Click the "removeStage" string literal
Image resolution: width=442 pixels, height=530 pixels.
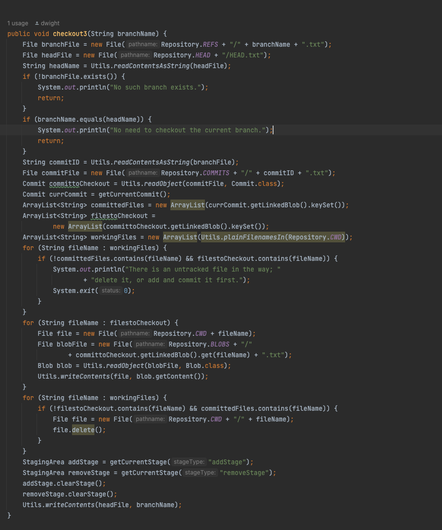tap(244, 473)
